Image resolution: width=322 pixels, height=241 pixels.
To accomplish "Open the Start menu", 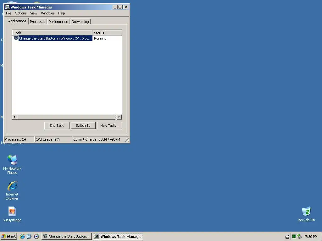I will pyautogui.click(x=9, y=236).
